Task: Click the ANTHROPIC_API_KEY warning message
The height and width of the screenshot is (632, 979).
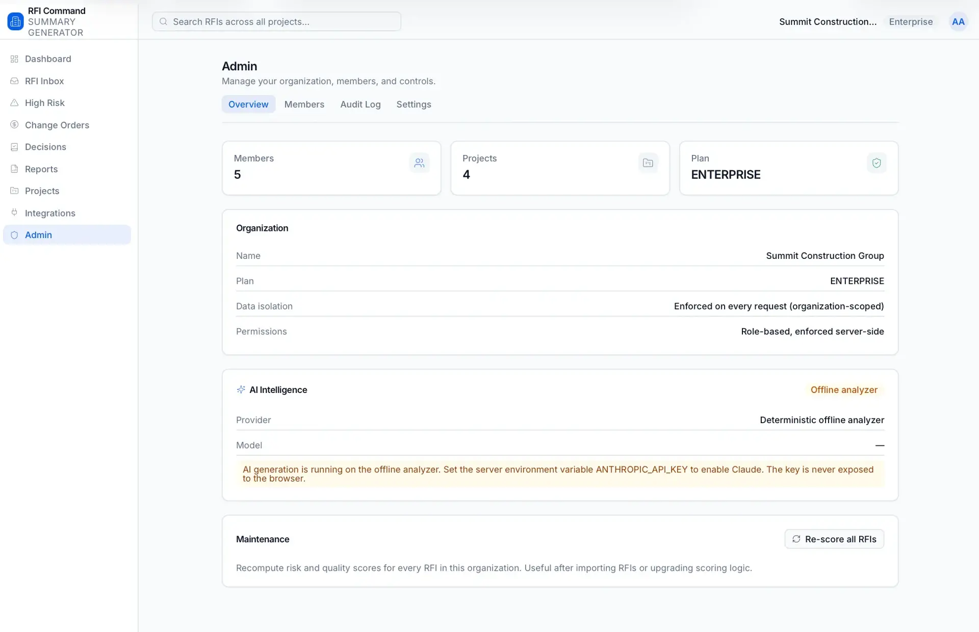Action: coord(560,473)
